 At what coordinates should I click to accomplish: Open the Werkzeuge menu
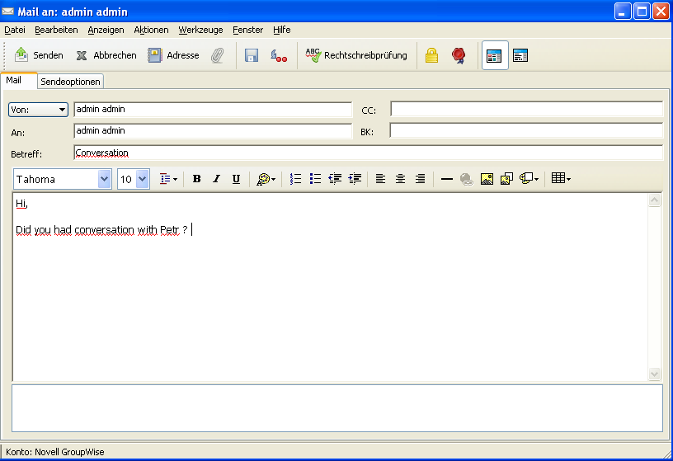point(200,30)
